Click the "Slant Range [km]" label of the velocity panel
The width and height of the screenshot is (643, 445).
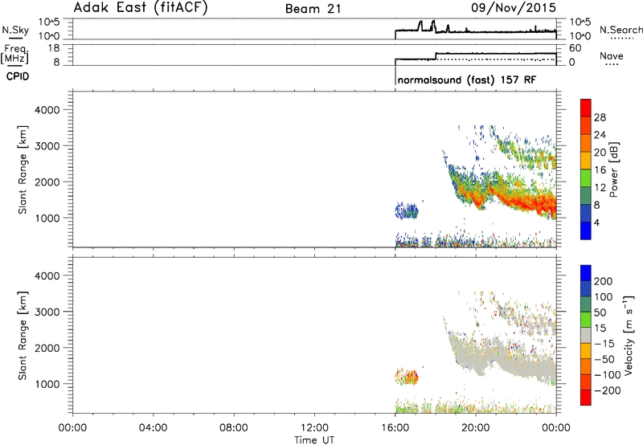23,336
